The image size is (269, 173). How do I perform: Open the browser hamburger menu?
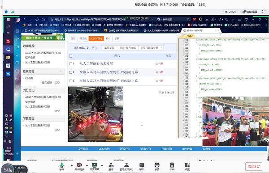pyautogui.click(x=239, y=19)
